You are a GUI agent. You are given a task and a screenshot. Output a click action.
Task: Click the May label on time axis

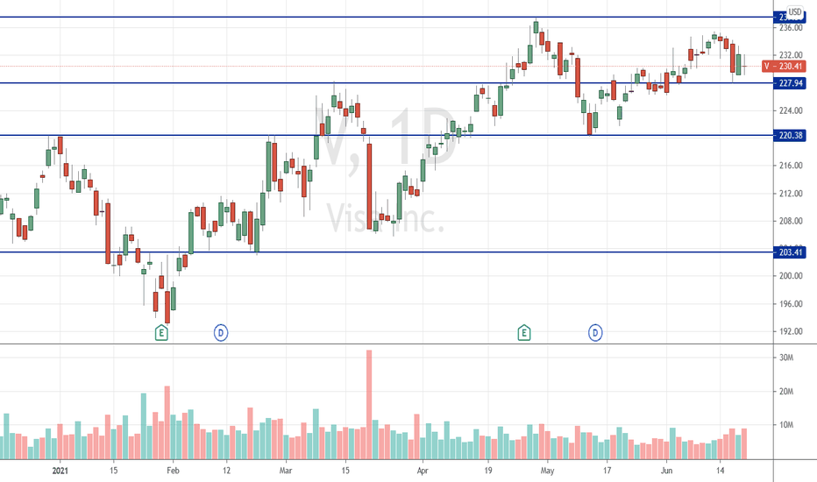[x=547, y=471]
